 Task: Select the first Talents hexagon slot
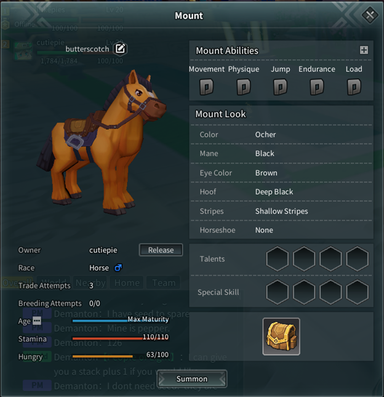tap(277, 259)
